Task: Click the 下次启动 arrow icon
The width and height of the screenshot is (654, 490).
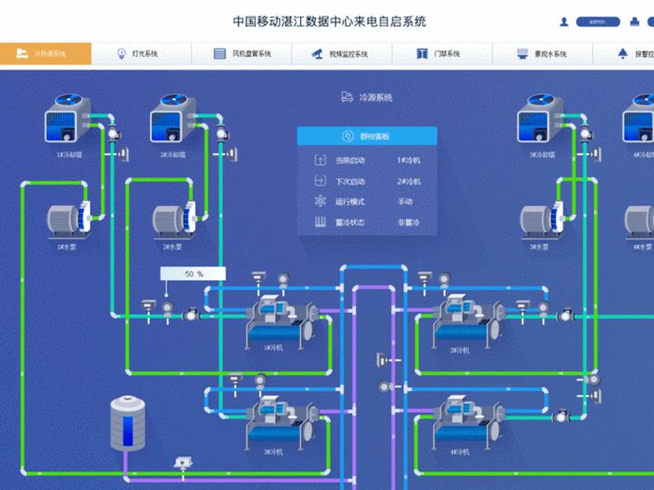Action: pyautogui.click(x=320, y=180)
